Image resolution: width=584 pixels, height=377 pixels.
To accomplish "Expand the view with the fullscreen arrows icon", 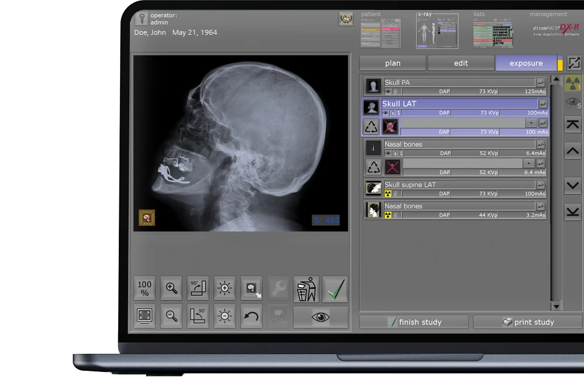I will tap(574, 63).
